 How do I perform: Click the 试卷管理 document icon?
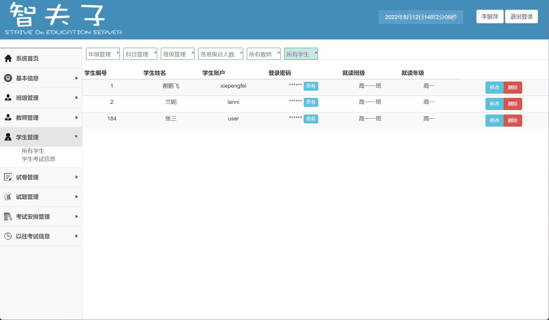[x=8, y=177]
